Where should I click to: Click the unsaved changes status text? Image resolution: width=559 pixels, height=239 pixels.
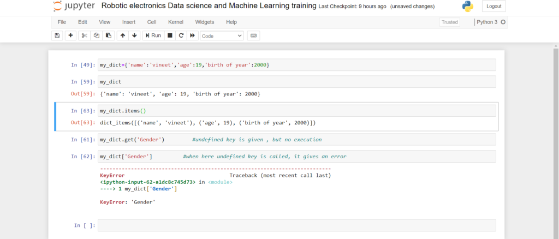tap(413, 7)
